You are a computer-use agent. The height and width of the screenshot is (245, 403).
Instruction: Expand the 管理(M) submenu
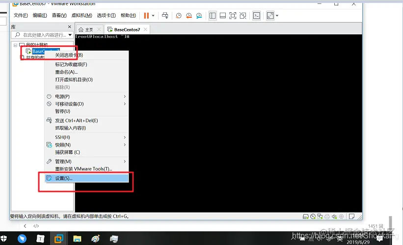pyautogui.click(x=86, y=162)
